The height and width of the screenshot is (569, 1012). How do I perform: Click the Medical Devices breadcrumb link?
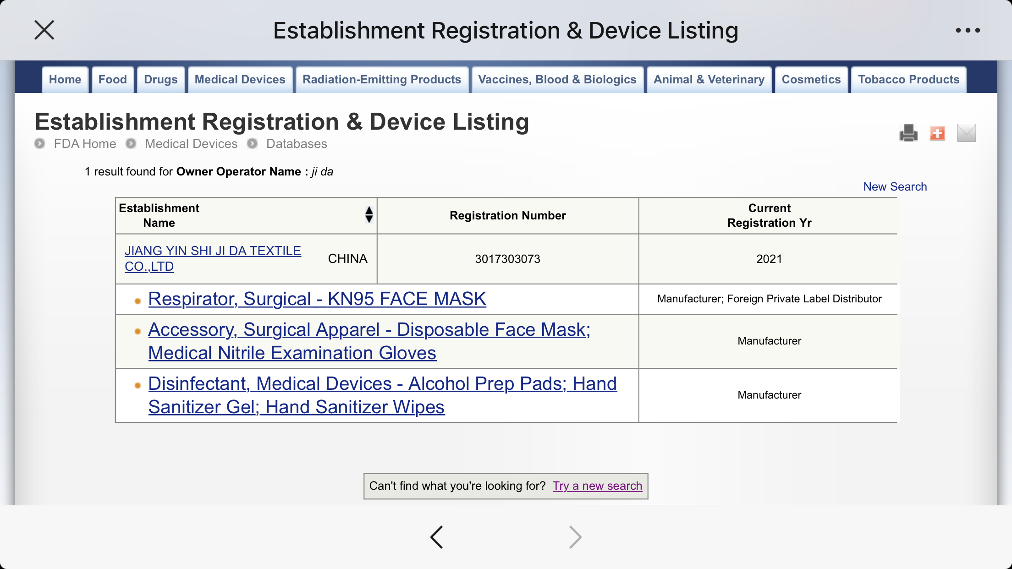tap(191, 144)
